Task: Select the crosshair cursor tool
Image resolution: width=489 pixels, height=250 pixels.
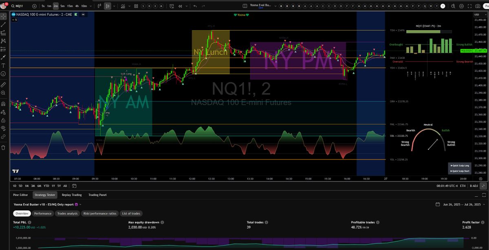Action: tap(4, 16)
